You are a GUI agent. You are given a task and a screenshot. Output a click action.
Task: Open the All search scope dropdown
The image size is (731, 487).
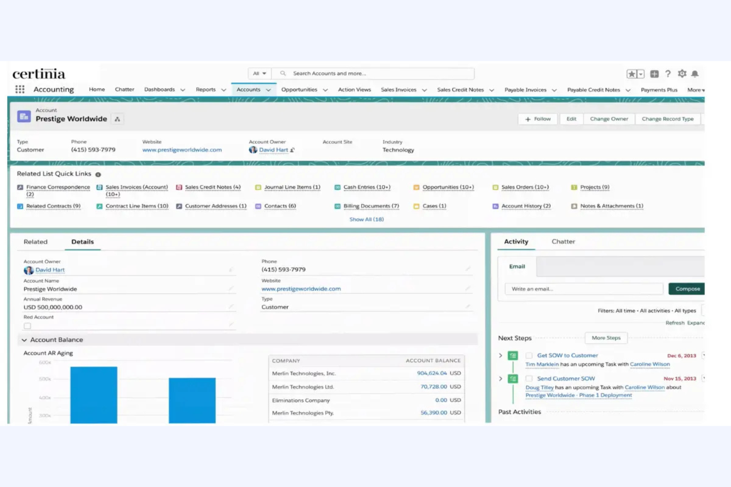pos(259,74)
